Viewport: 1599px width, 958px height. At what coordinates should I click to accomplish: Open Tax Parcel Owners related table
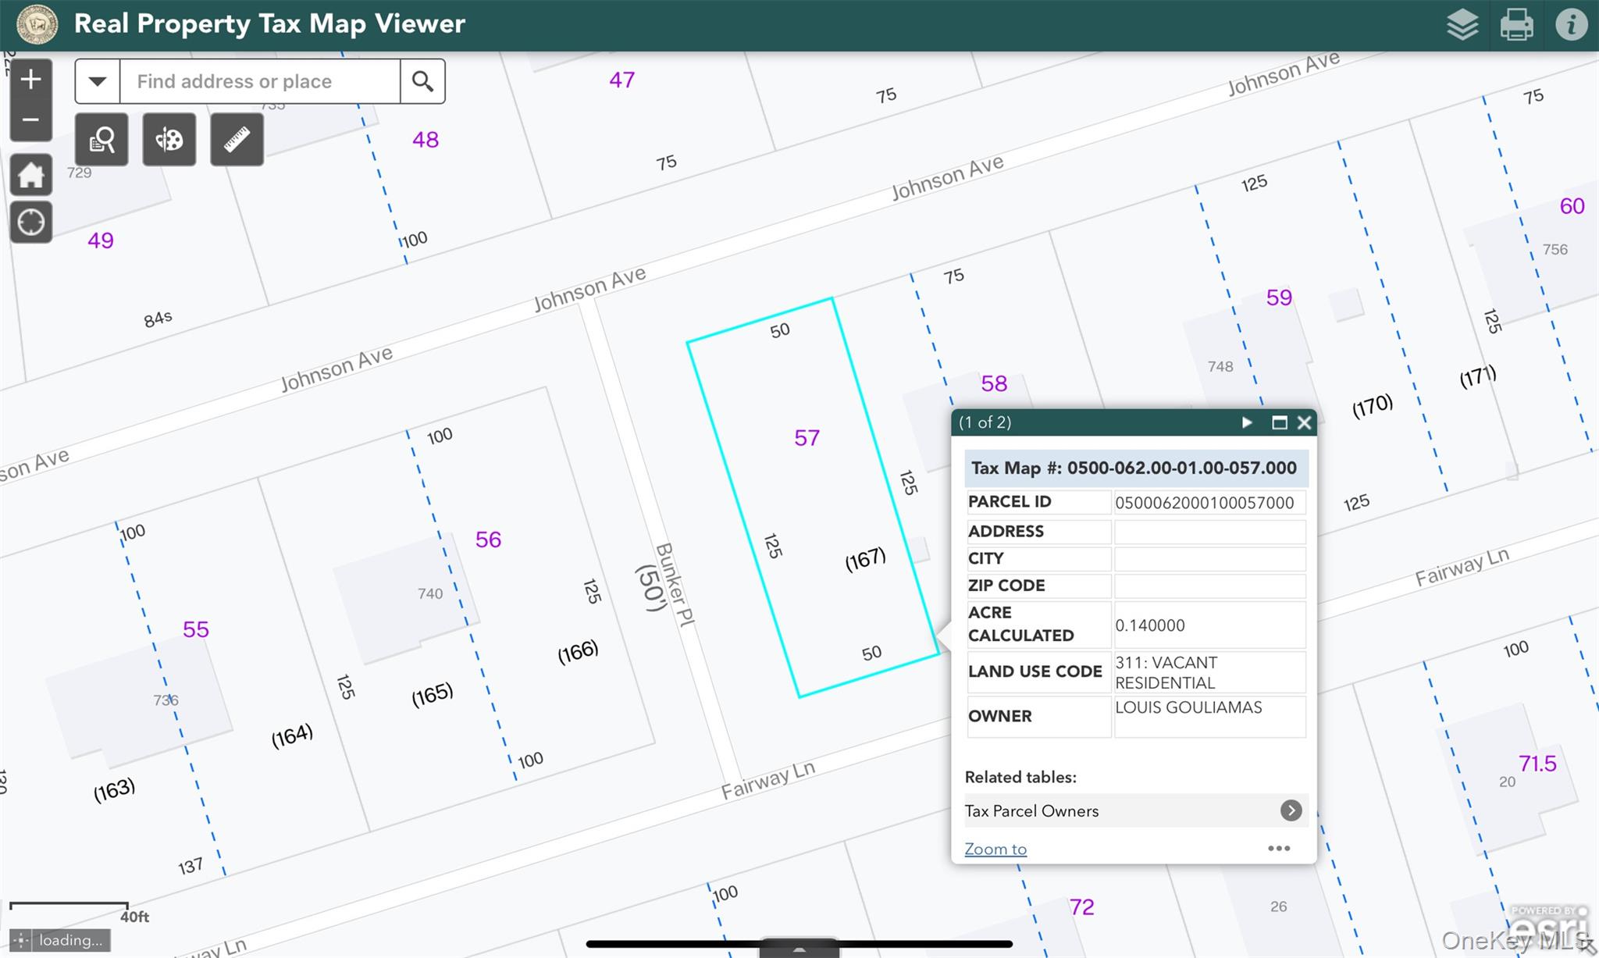[x=1133, y=810]
